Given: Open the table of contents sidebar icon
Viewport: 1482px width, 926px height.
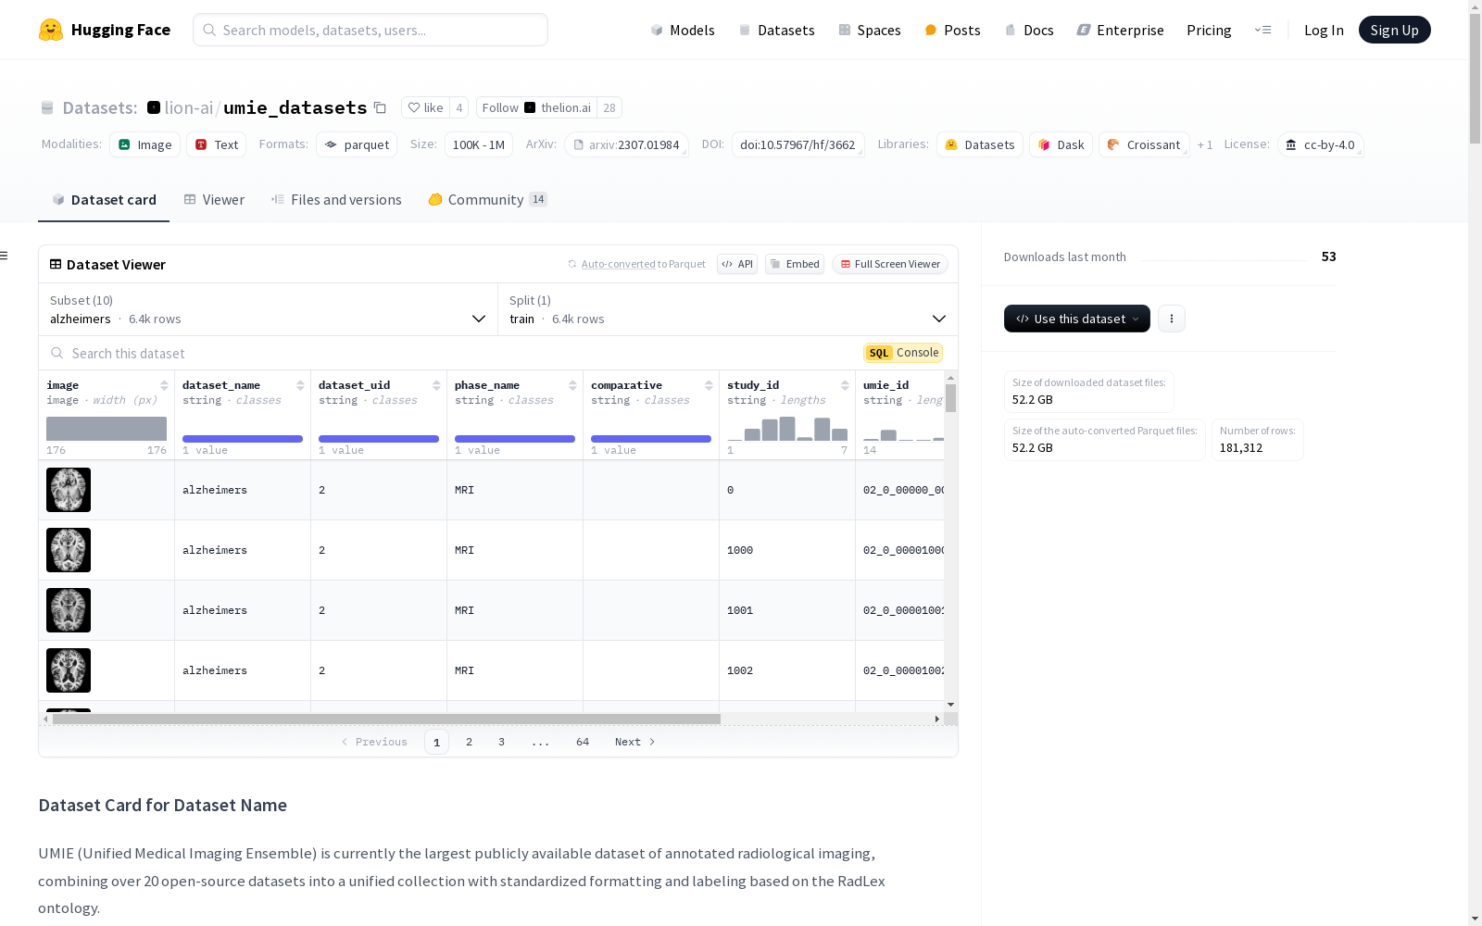Looking at the screenshot, I should [5, 256].
